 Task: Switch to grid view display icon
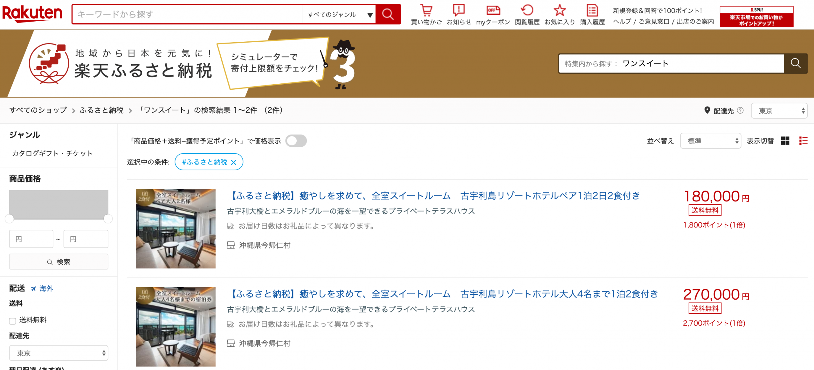pos(785,141)
